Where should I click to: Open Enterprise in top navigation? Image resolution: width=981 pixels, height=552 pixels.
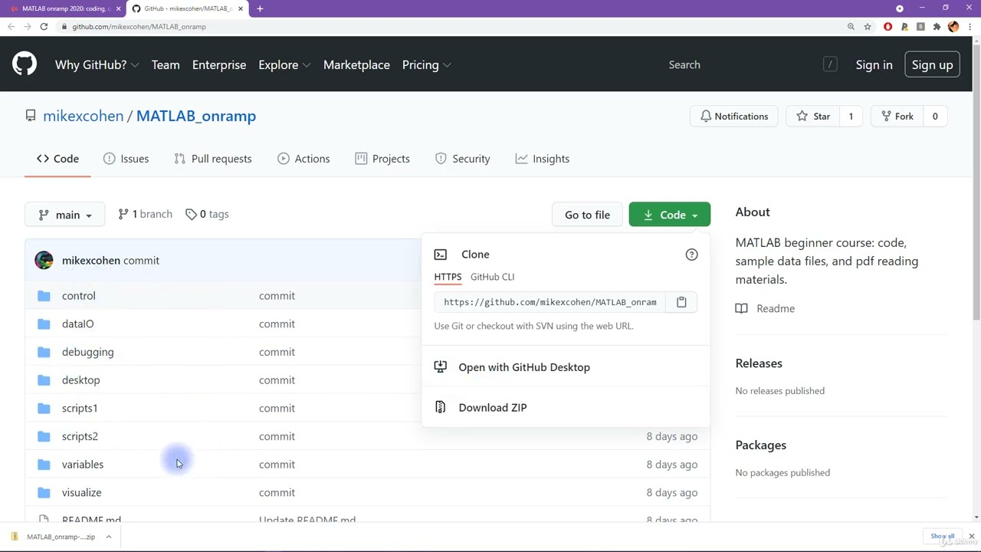pyautogui.click(x=219, y=65)
